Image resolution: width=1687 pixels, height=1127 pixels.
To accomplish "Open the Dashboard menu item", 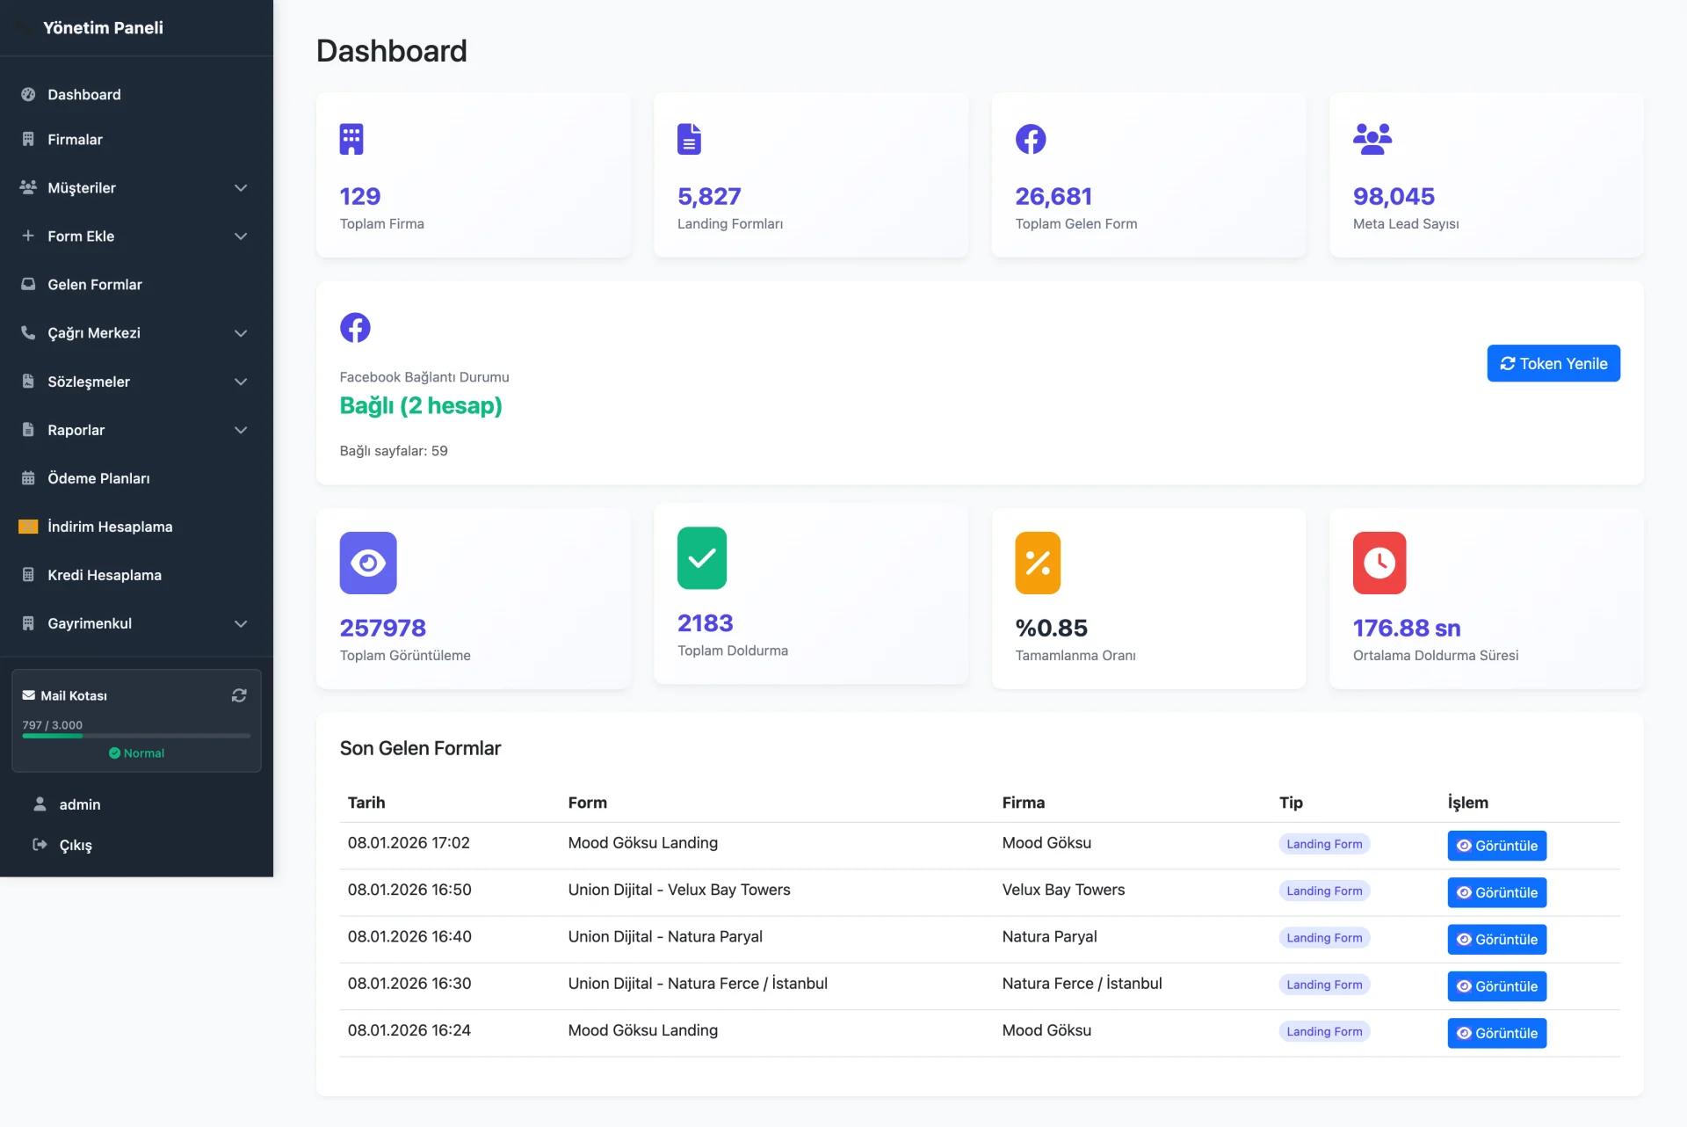I will coord(83,94).
